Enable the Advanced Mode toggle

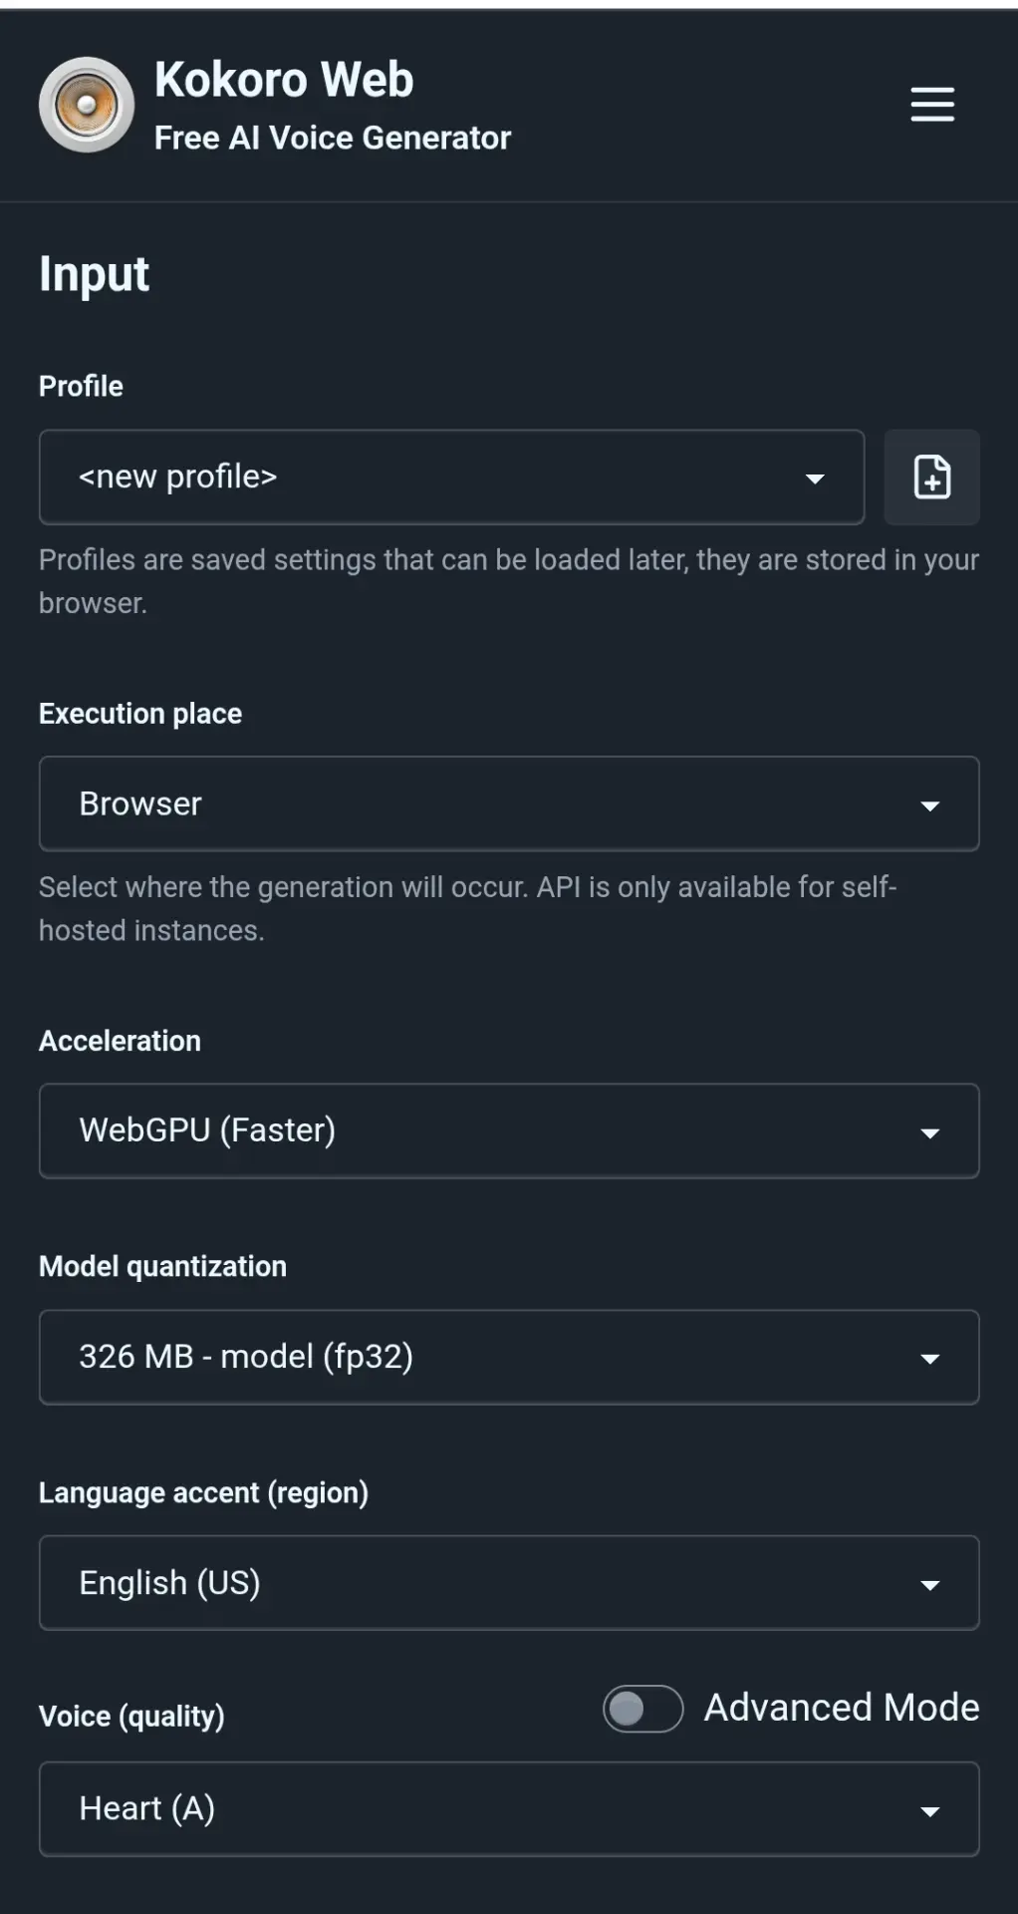point(643,1710)
